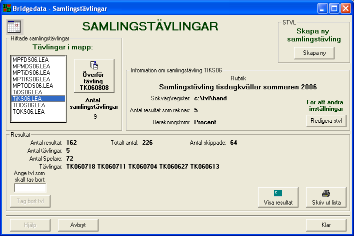
Task: Pick TOKS06.LEA at the list bottom
Action: click(x=28, y=111)
